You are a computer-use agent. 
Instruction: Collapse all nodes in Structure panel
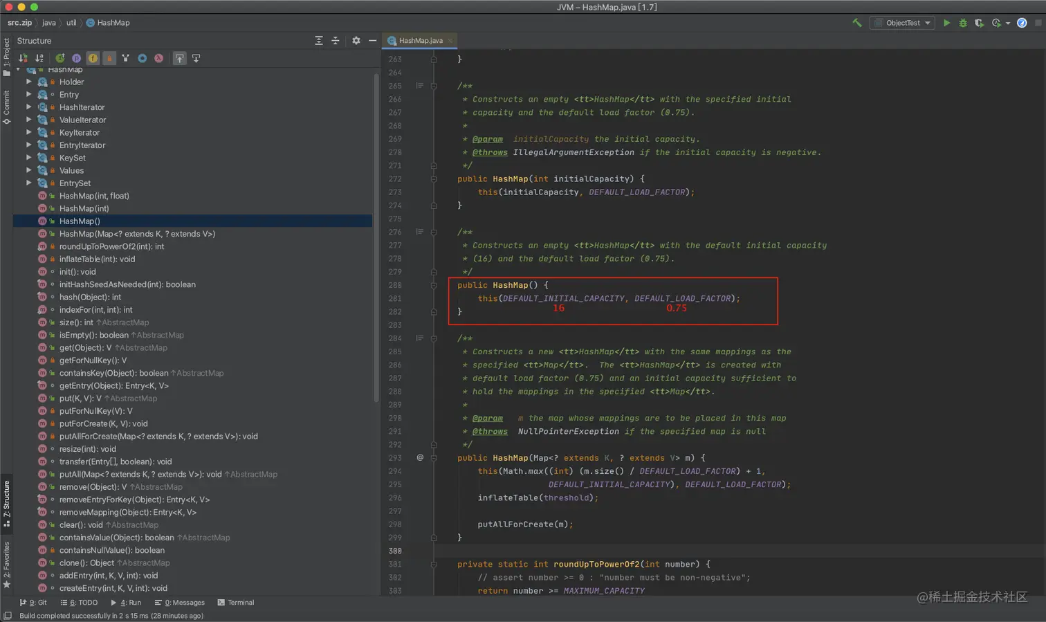(x=336, y=41)
